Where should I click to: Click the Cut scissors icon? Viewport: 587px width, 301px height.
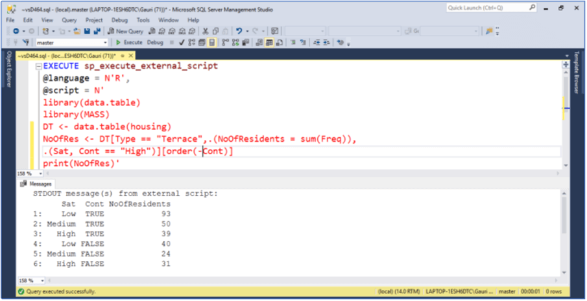[x=206, y=31]
